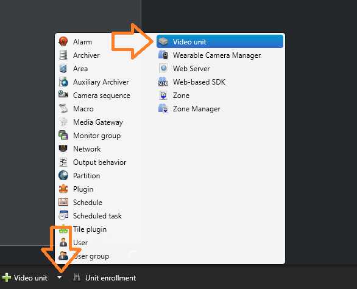Click the Network port icon
The image size is (357, 289).
(x=63, y=148)
